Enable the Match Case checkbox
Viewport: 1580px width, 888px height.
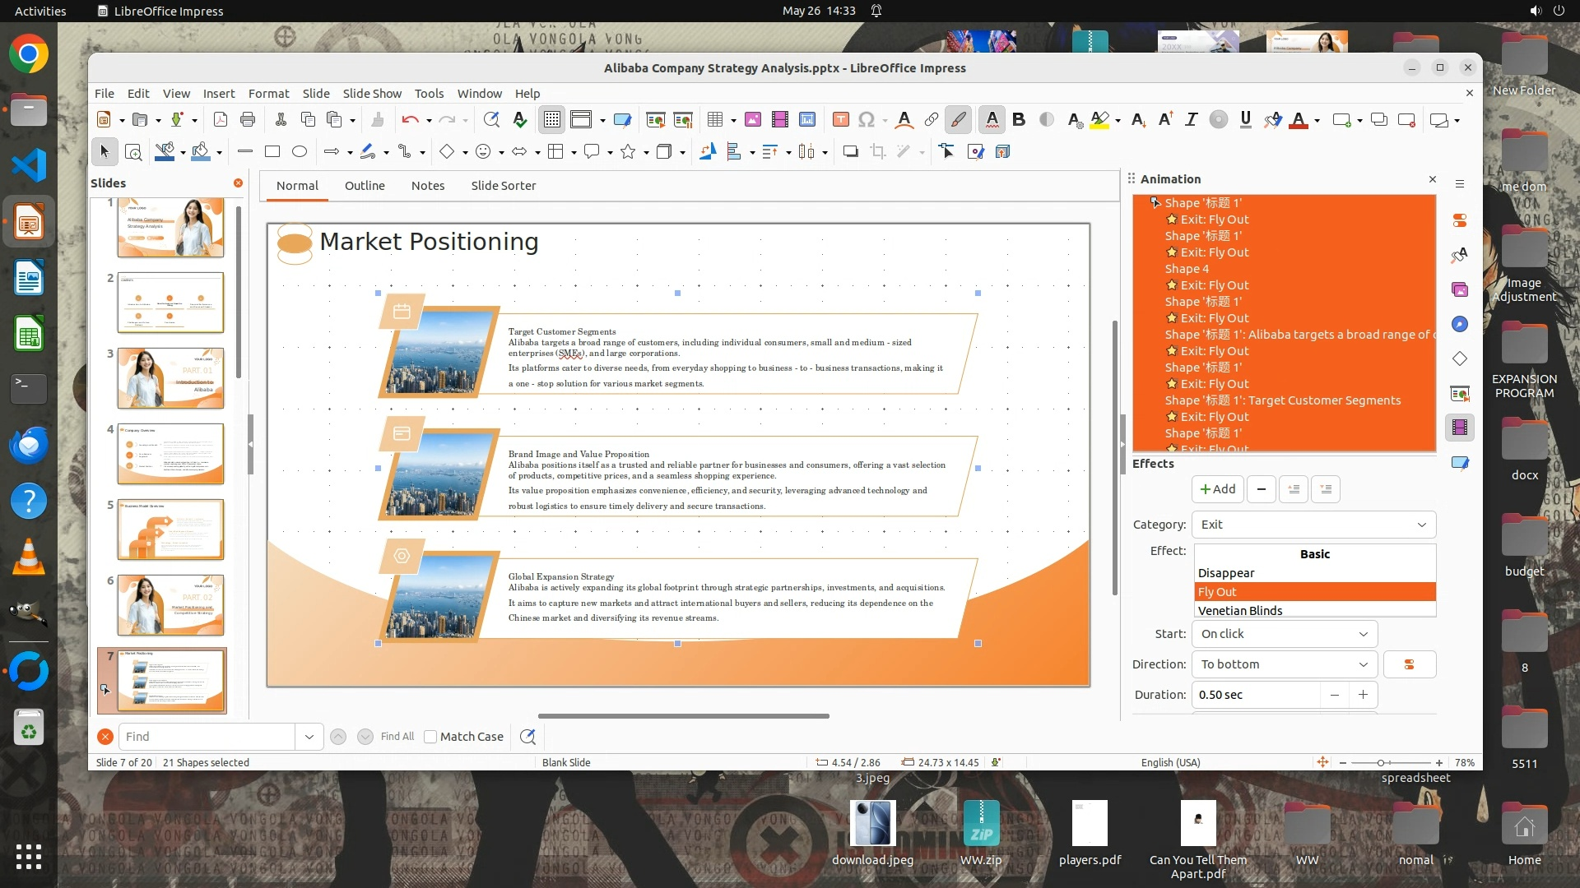(x=430, y=737)
